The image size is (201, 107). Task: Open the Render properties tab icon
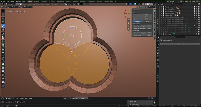pos(158,44)
